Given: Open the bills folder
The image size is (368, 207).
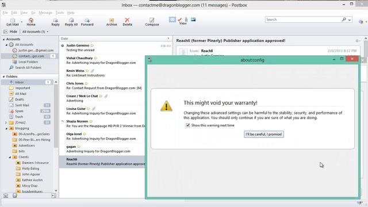Looking at the screenshot, I should (x=21, y=151).
